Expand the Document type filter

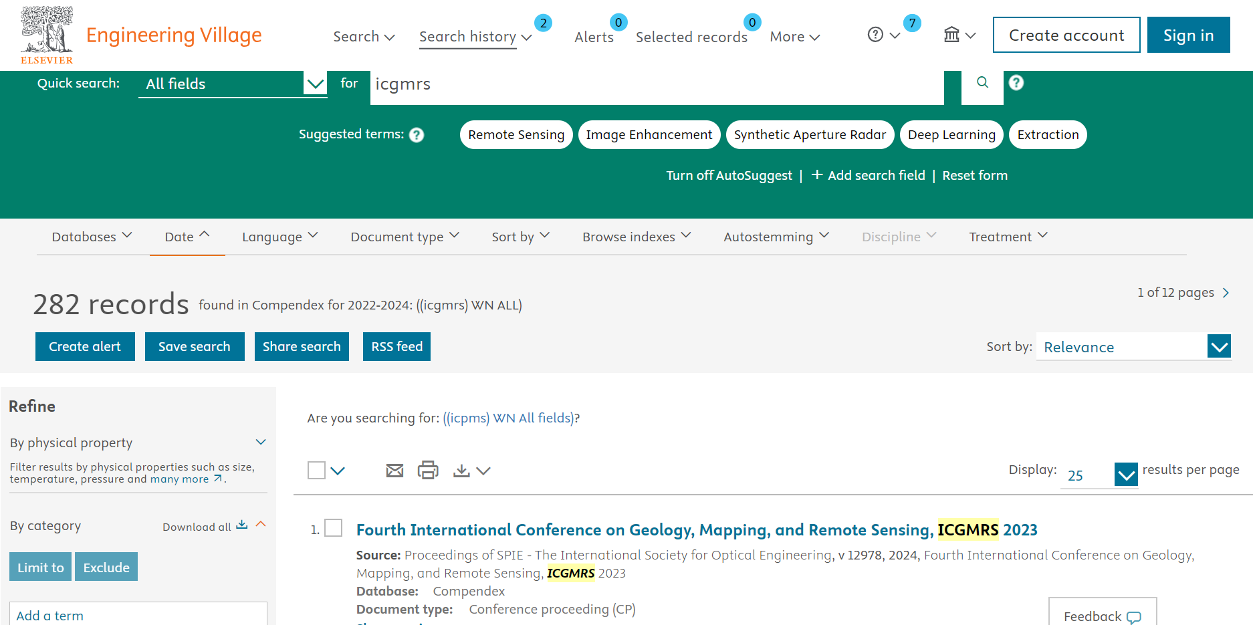coord(405,237)
